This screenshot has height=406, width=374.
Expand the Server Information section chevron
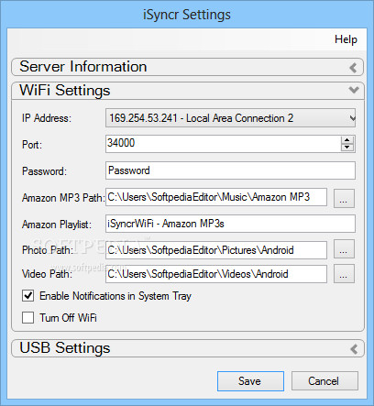354,68
